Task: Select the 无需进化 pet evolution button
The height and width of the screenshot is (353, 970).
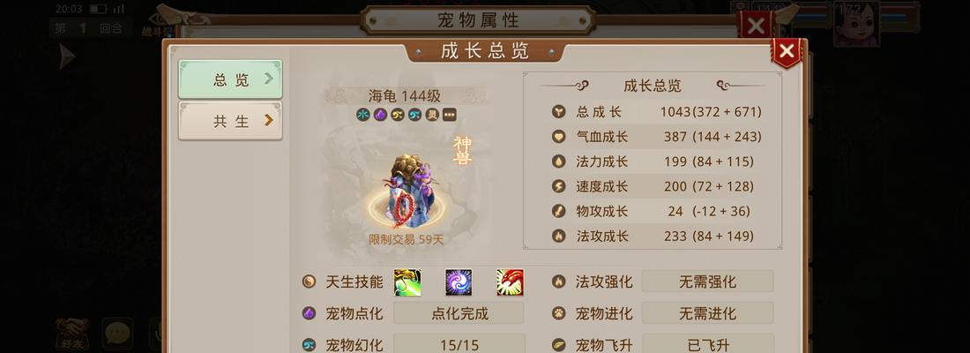Action: [708, 313]
